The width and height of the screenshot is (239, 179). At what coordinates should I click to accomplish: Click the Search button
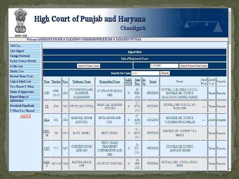[165, 73]
